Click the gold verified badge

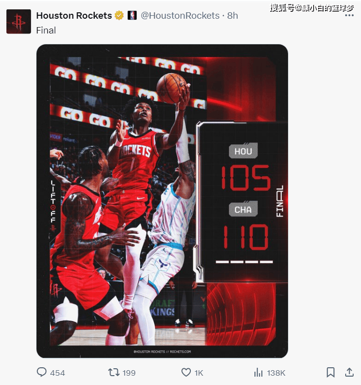pyautogui.click(x=119, y=15)
